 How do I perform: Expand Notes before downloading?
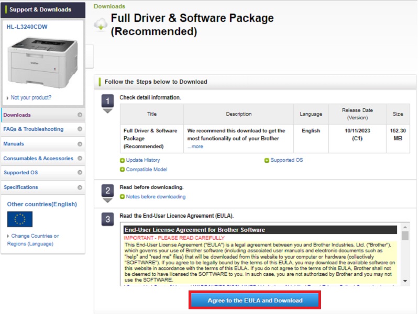click(x=156, y=197)
